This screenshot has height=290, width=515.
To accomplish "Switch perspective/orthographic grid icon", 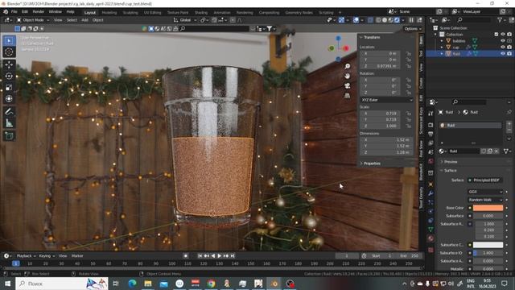I will point(347,96).
